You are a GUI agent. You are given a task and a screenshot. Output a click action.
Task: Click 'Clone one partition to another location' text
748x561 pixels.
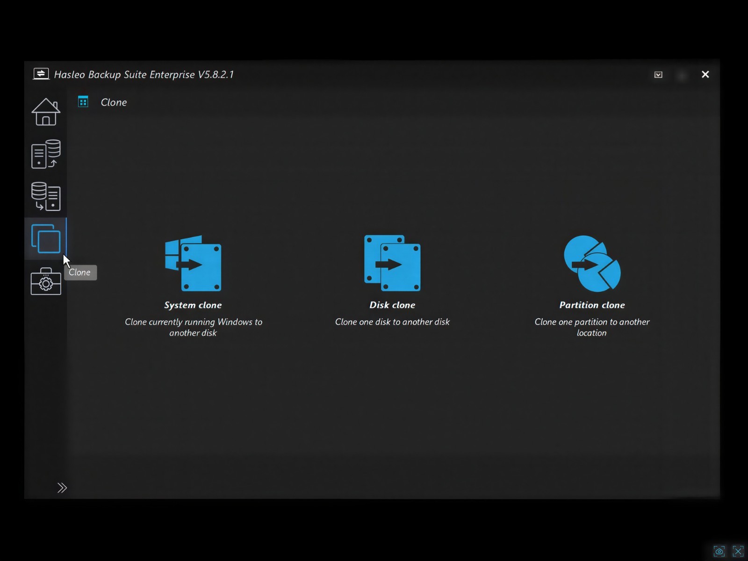point(592,327)
